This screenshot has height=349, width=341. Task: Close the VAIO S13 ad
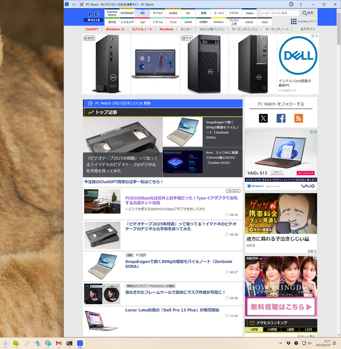[315, 132]
